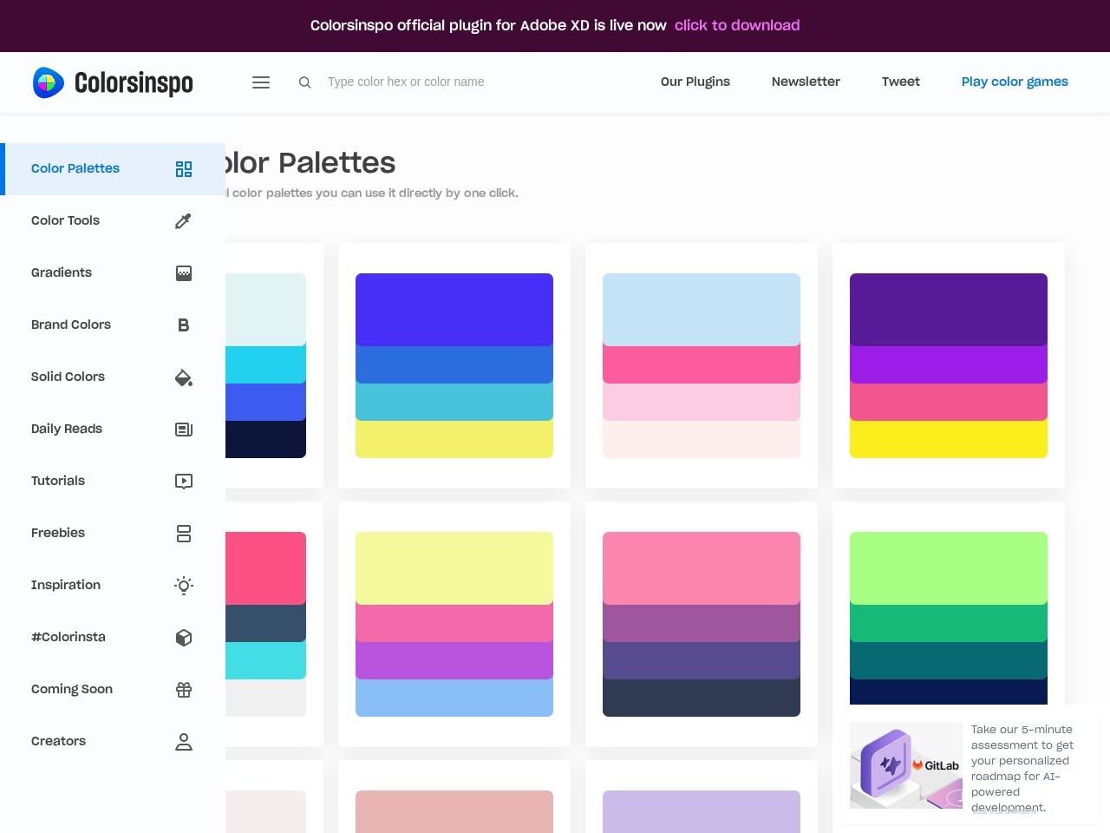This screenshot has width=1110, height=833.
Task: Click the Freebies stacked boxes icon
Action: coord(184,534)
